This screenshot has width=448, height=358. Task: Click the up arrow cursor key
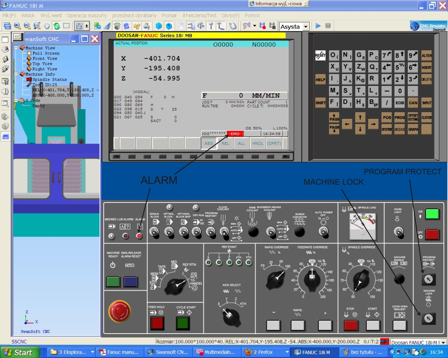(x=360, y=117)
